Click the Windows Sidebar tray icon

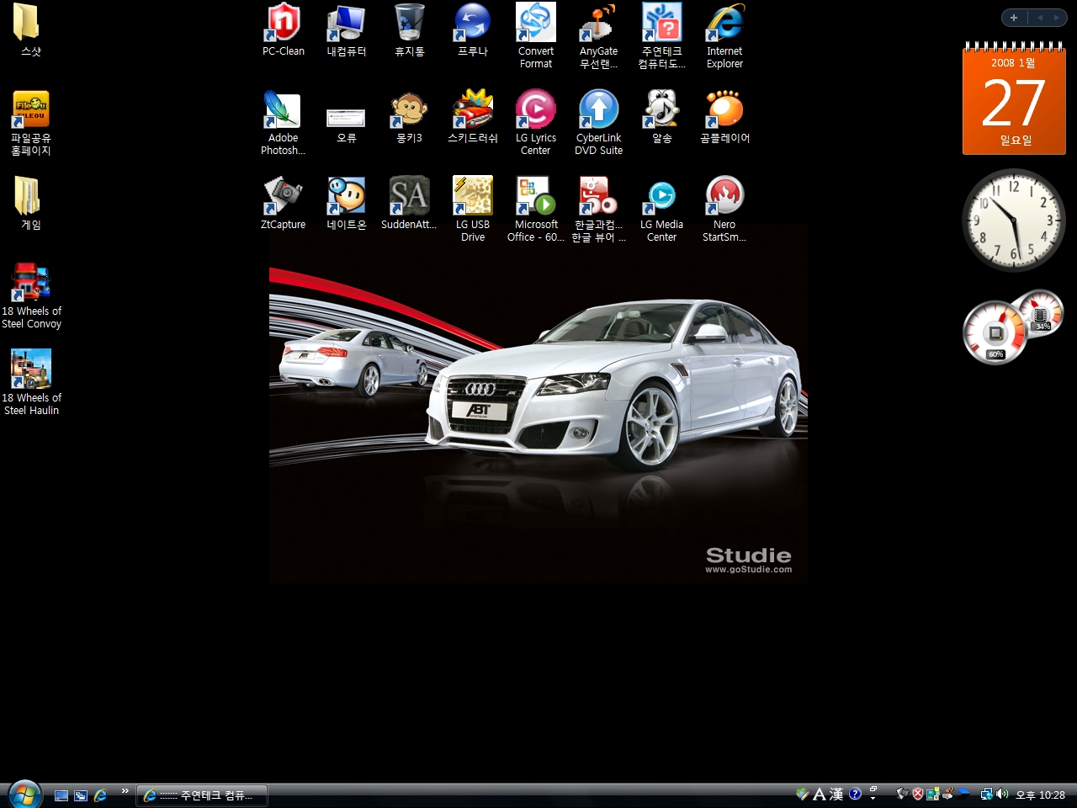pyautogui.click(x=933, y=794)
